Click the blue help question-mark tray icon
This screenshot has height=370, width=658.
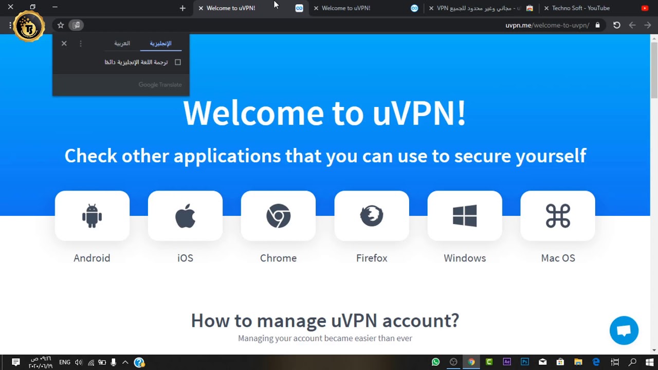click(139, 362)
